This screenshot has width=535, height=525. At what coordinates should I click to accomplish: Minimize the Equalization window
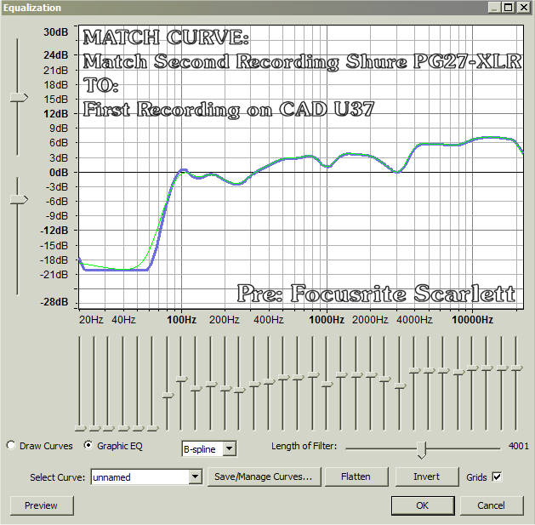point(495,7)
